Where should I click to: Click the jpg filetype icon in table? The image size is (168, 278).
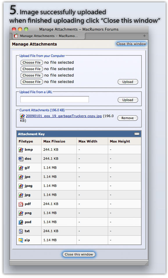(x=21, y=195)
